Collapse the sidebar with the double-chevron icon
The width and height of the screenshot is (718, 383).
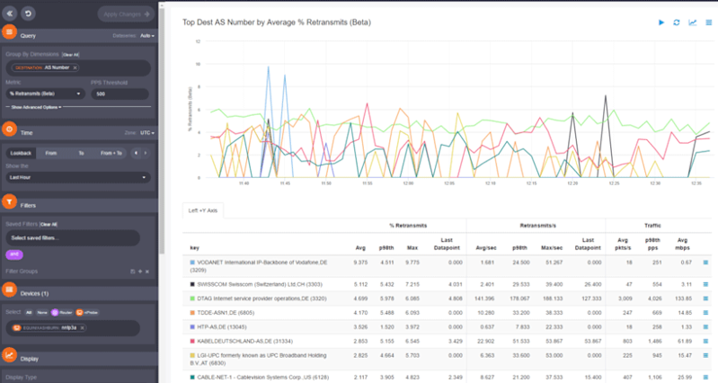click(x=10, y=13)
